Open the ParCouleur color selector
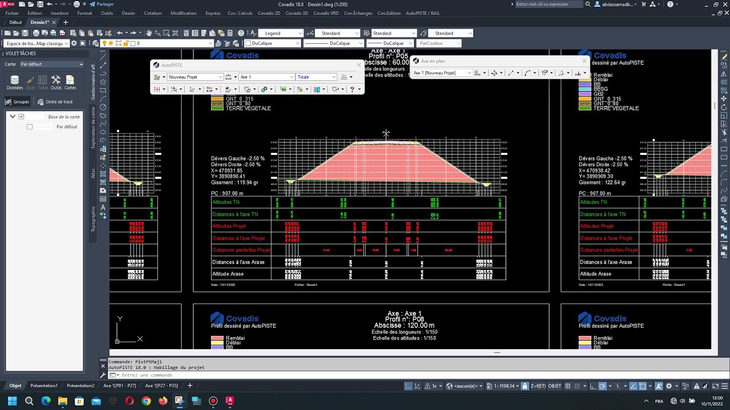The width and height of the screenshot is (730, 410). point(439,43)
